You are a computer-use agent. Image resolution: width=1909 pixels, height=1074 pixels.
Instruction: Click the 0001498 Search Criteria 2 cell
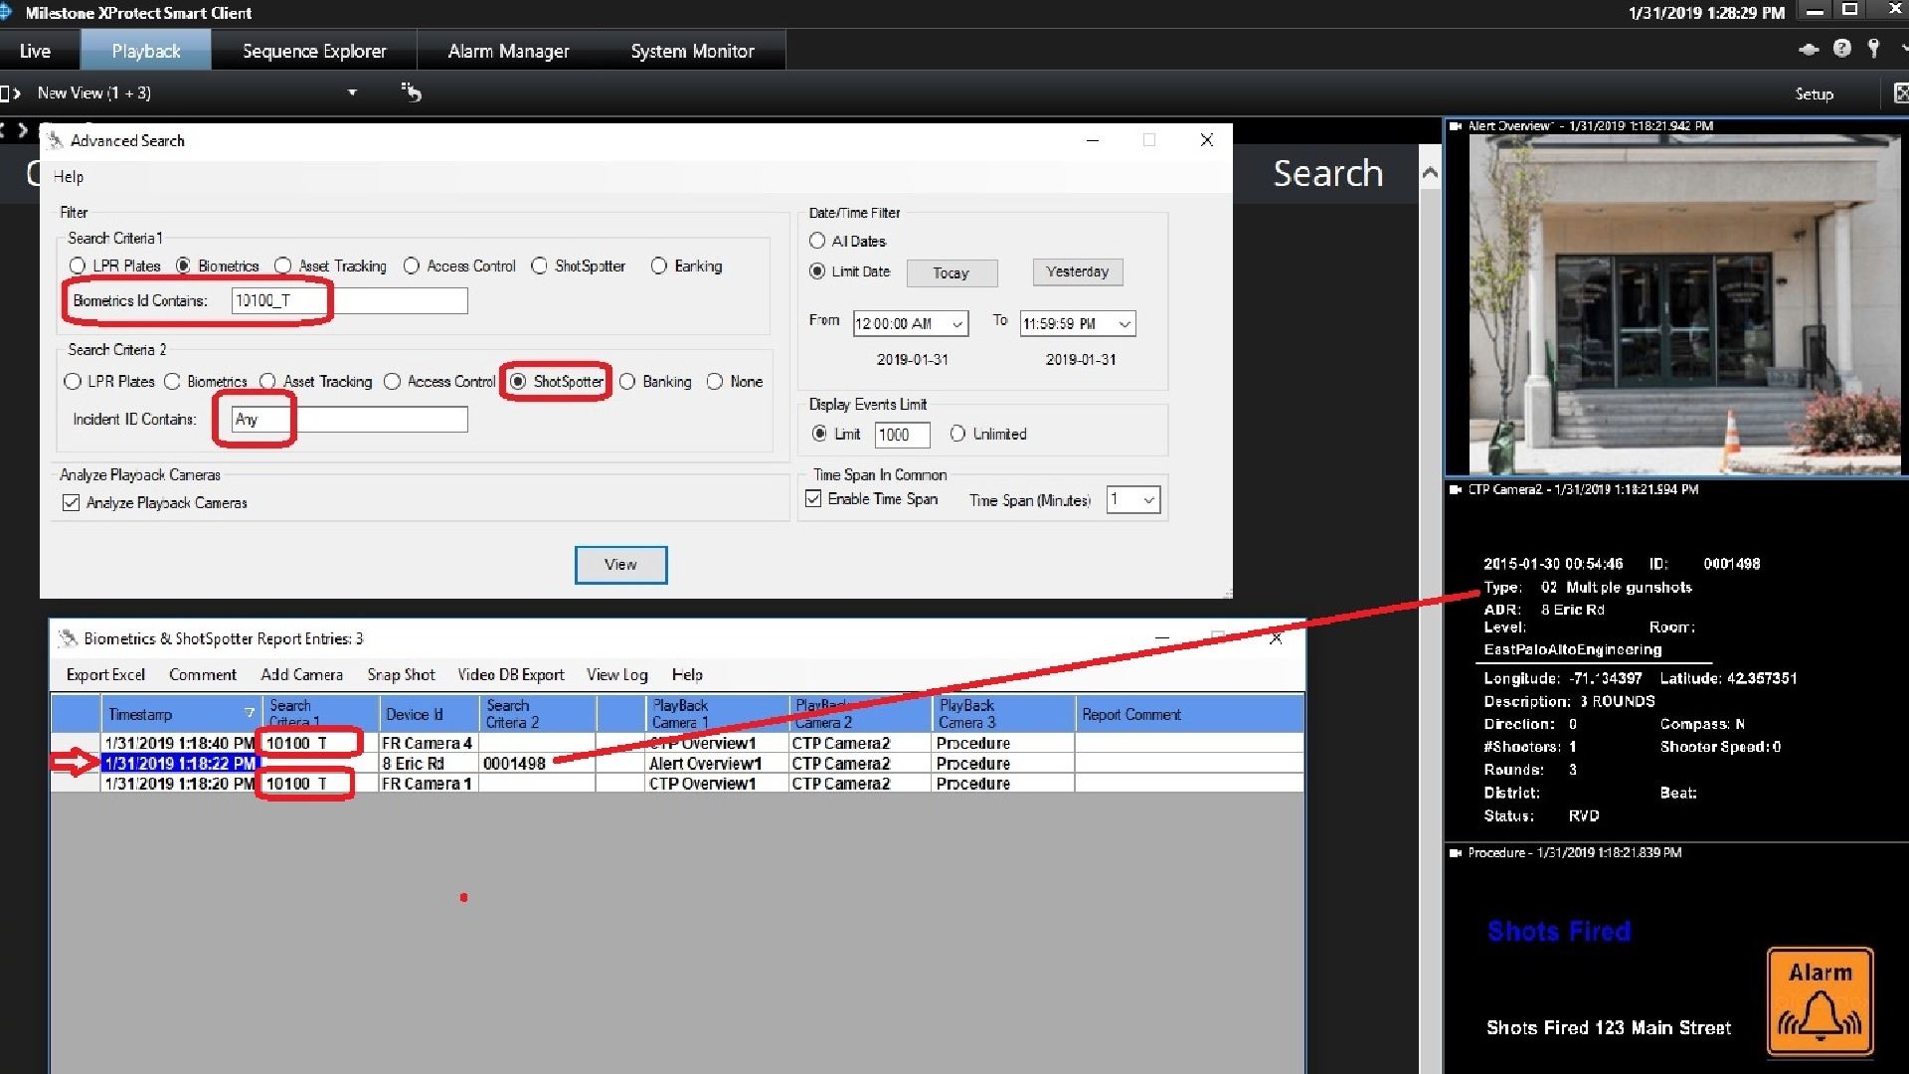[538, 763]
